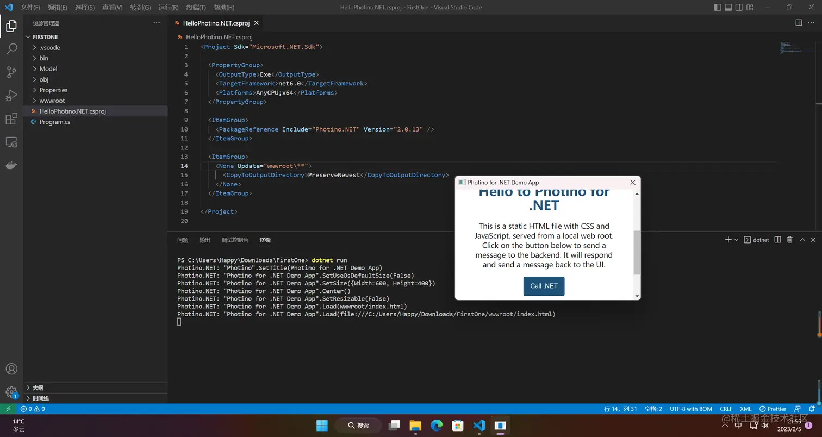
Task: Maximize the terminal panel size
Action: click(x=802, y=240)
